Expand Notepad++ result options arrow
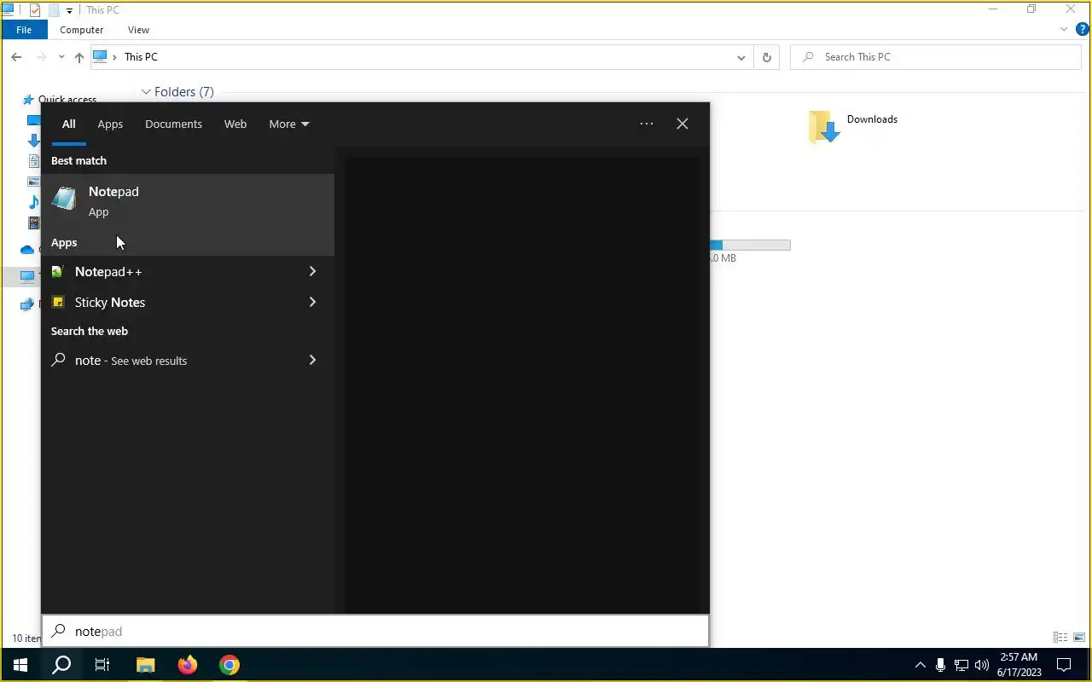Screen dimensions: 1092x682 (x=312, y=272)
